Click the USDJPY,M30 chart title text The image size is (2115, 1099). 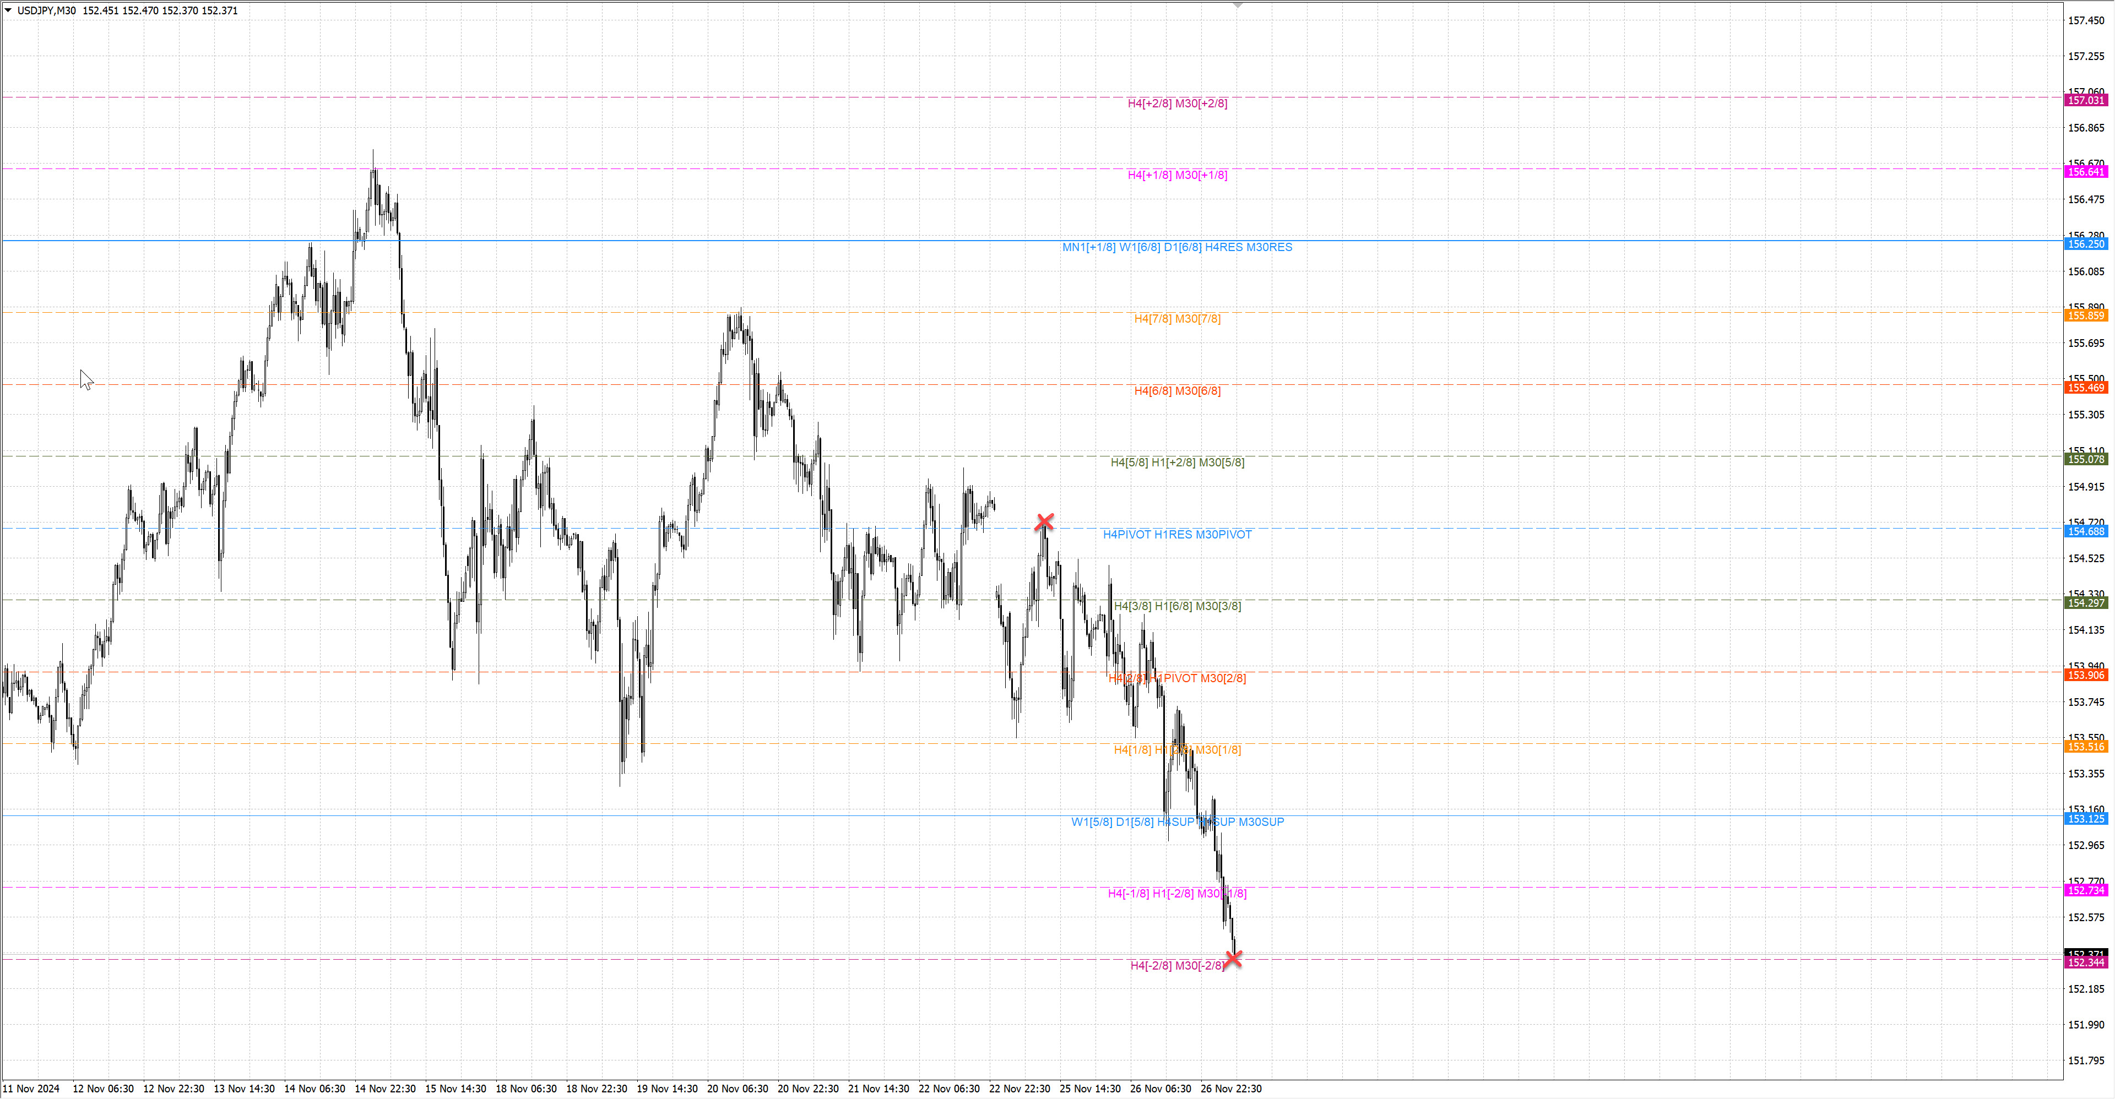pyautogui.click(x=46, y=10)
